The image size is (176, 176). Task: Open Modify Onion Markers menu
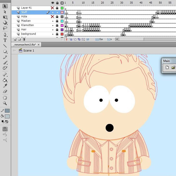tap(83, 39)
